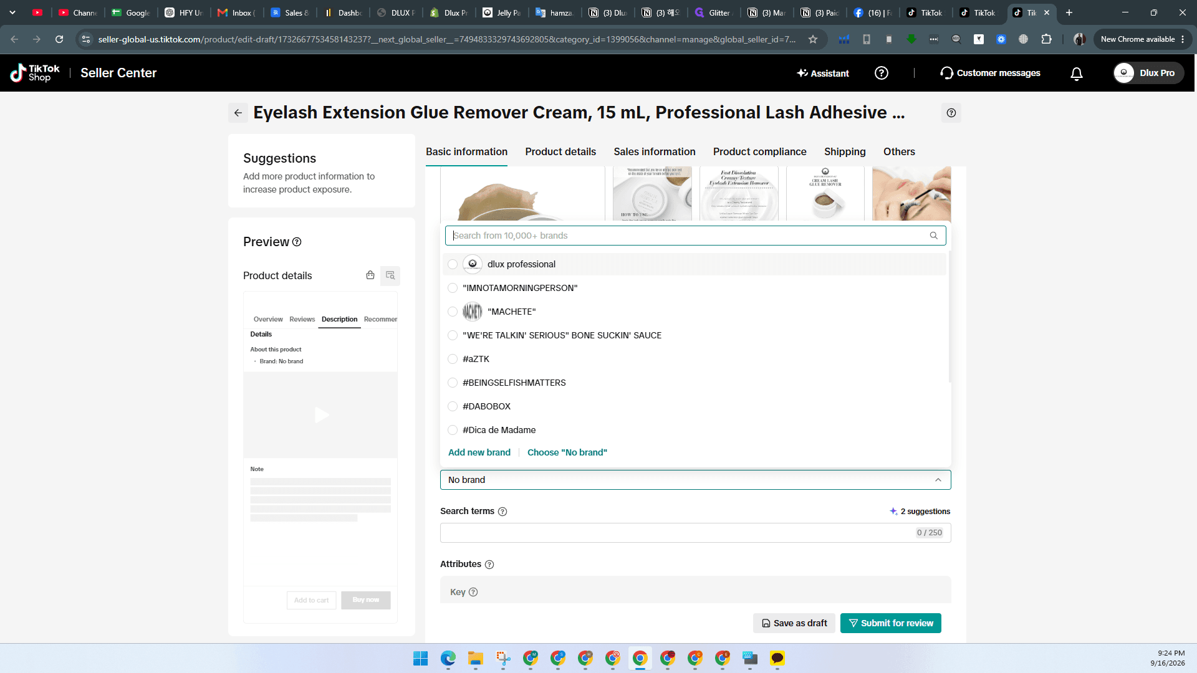
Task: Click Search terms help icon
Action: coord(502,512)
